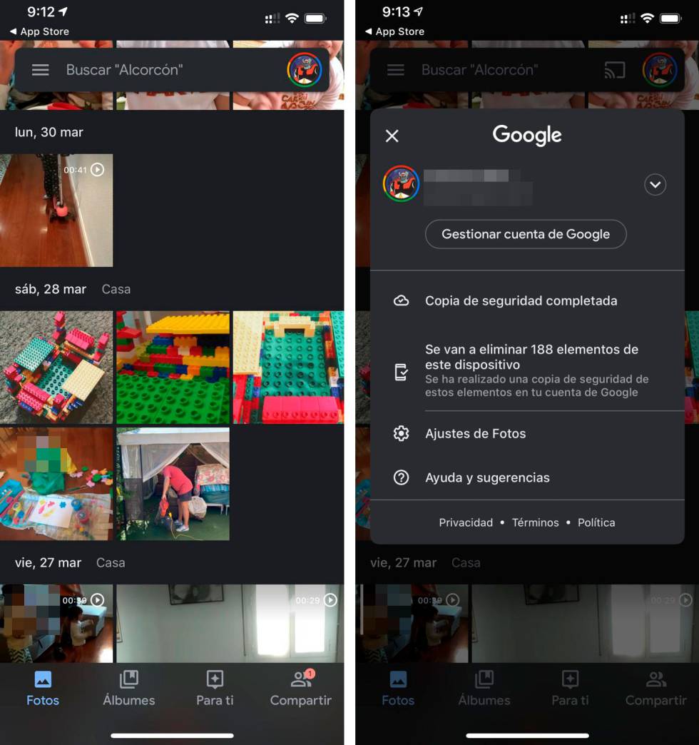Open the hamburger menu in left screen
699x745 pixels.
41,70
